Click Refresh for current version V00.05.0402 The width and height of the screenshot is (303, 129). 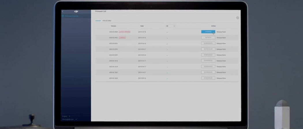click(x=208, y=38)
